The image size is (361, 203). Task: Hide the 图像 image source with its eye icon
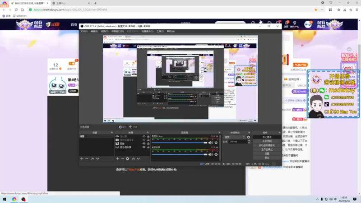pos(144,143)
